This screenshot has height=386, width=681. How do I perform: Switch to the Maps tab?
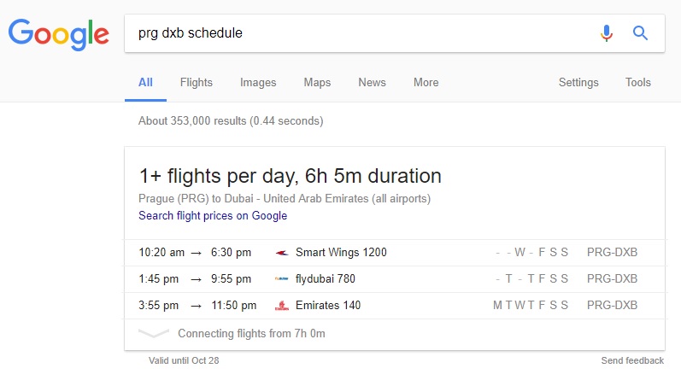coord(317,83)
